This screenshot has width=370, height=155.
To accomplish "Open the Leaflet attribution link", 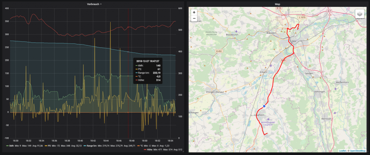I will click(342, 150).
